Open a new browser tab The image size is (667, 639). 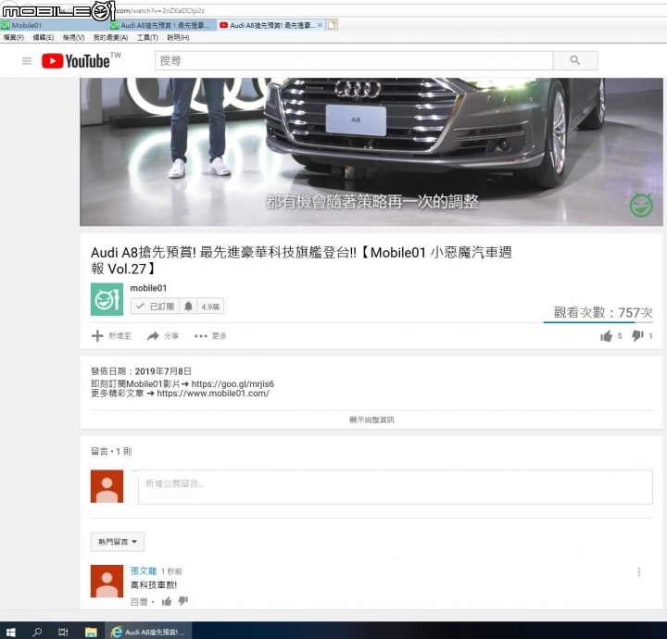pos(332,25)
